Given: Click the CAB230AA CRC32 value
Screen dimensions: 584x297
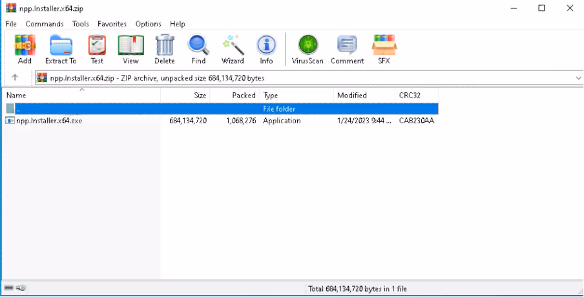Looking at the screenshot, I should (x=417, y=121).
